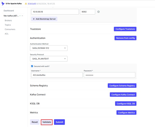155x127 pixels.
Task: Click Configure Truststore button
Action: pyautogui.click(x=125, y=29)
